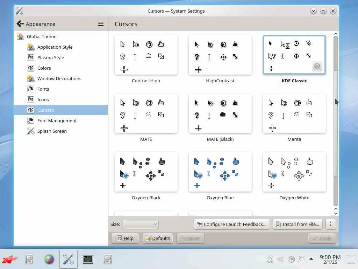Click the show desktop button in taskbar

point(352,259)
